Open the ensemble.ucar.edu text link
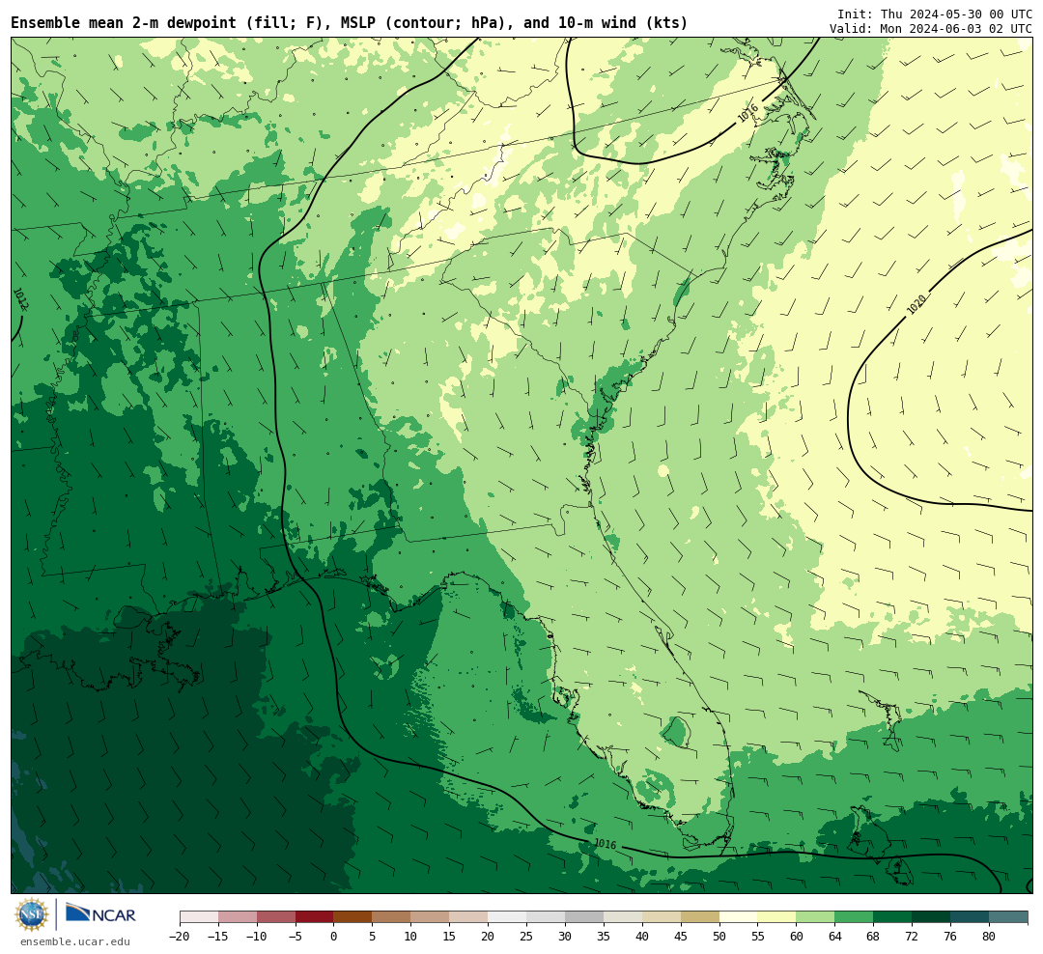This screenshot has height=954, width=1043. tap(75, 941)
